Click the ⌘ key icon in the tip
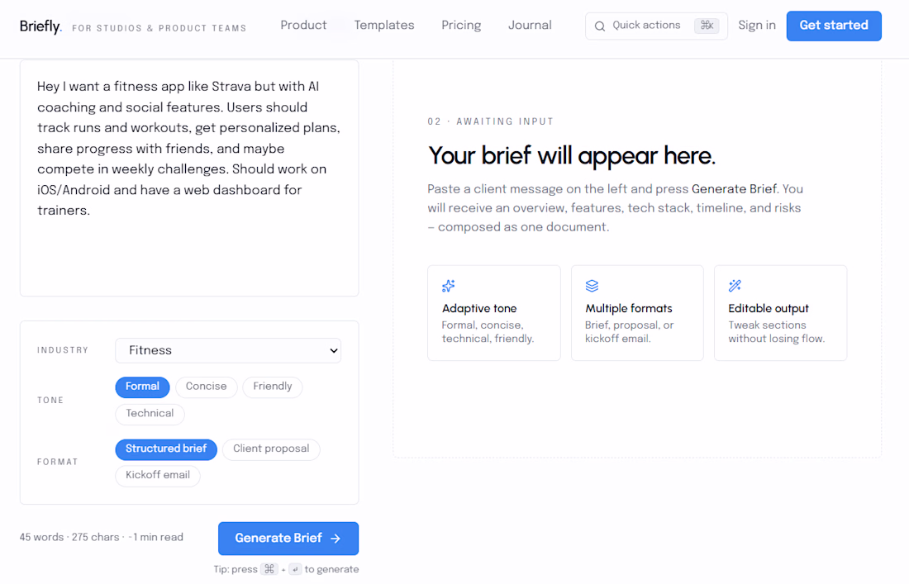Image resolution: width=909 pixels, height=584 pixels. point(269,569)
